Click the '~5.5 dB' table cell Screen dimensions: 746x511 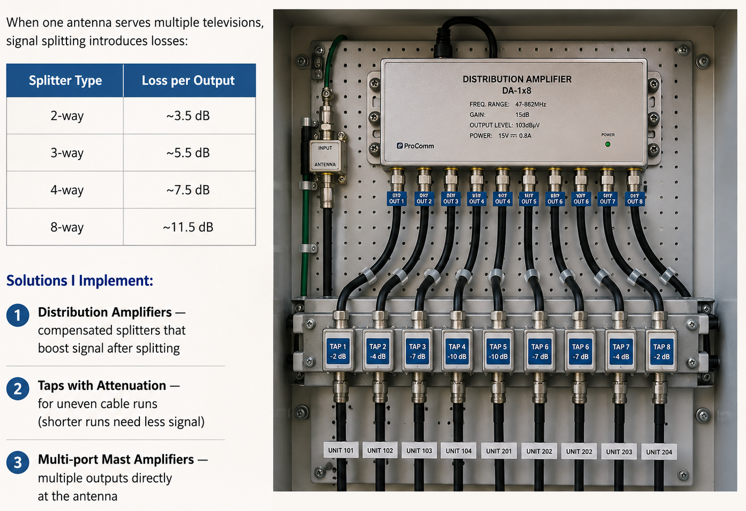coord(189,153)
